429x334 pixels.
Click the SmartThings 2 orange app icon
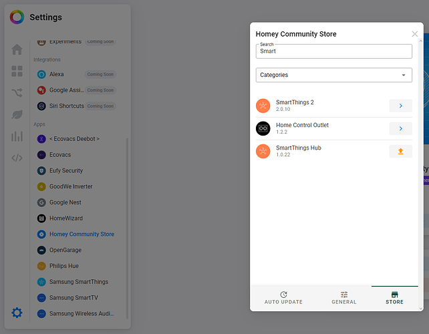[263, 106]
